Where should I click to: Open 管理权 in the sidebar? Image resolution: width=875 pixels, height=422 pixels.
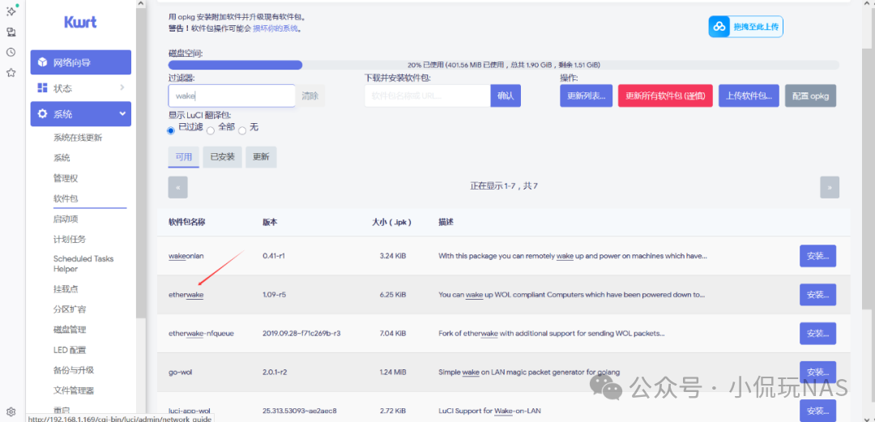tap(66, 178)
